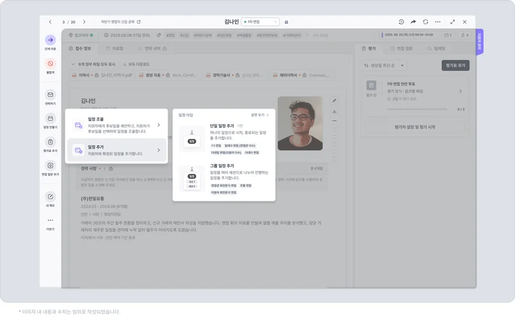Expand the panel with the diagonal arrows icon
The height and width of the screenshot is (321, 515).
(x=452, y=22)
